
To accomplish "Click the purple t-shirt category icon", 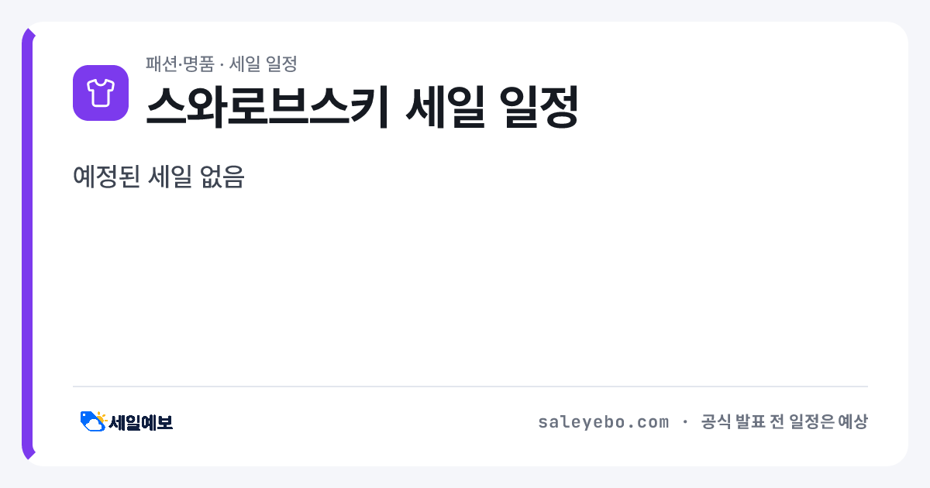I will (x=101, y=93).
